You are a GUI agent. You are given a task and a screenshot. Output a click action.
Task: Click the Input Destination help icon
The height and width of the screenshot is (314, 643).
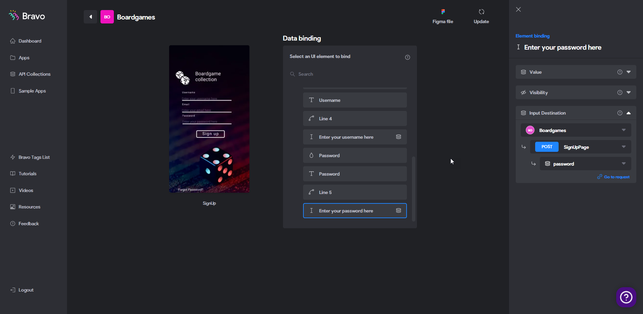[620, 113]
